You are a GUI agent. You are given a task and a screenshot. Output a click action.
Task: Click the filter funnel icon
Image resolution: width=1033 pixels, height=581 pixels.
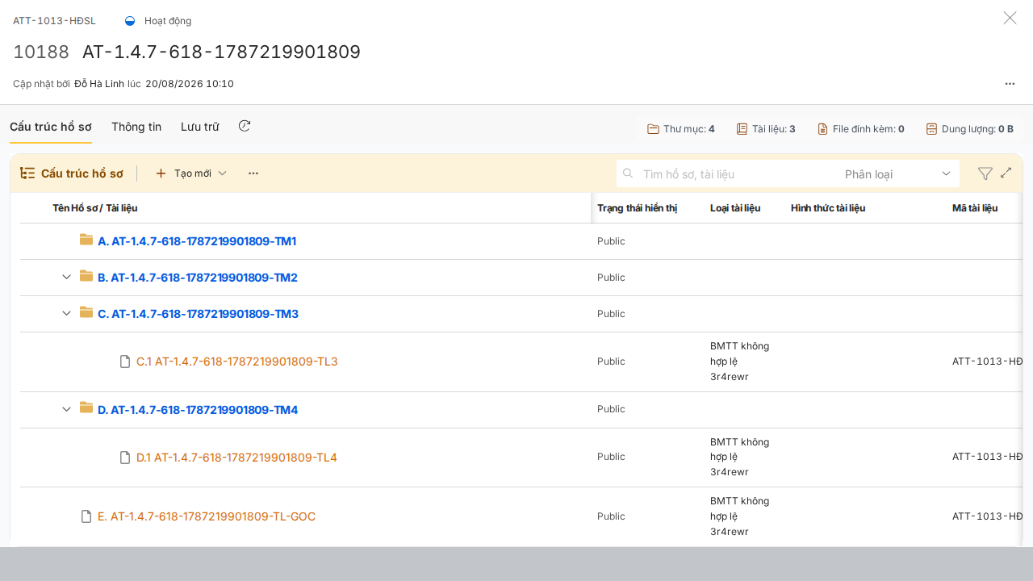click(985, 173)
